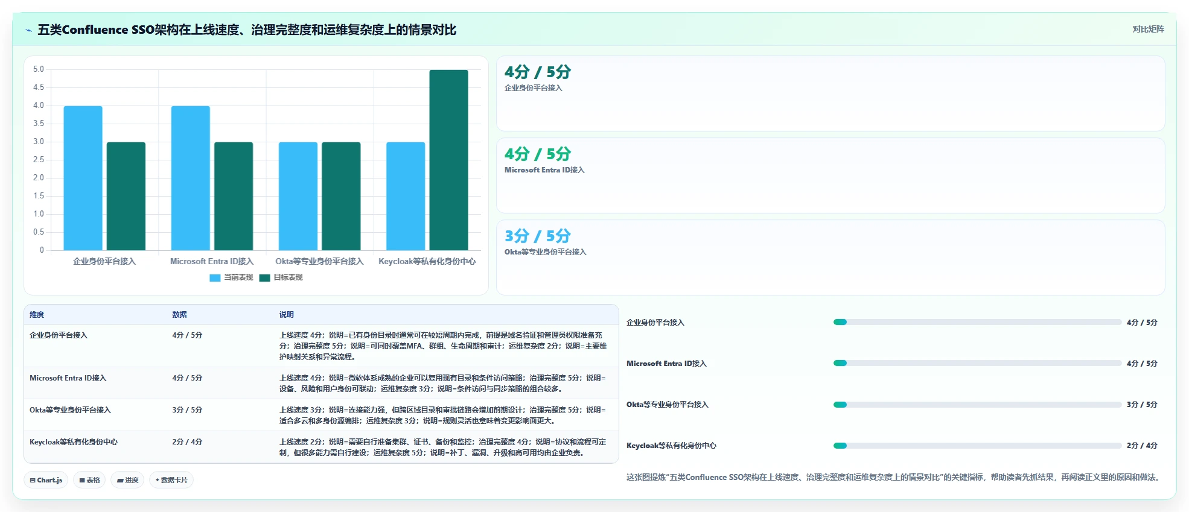Click the 3分 / 5分 value in the Okta table row

(187, 410)
